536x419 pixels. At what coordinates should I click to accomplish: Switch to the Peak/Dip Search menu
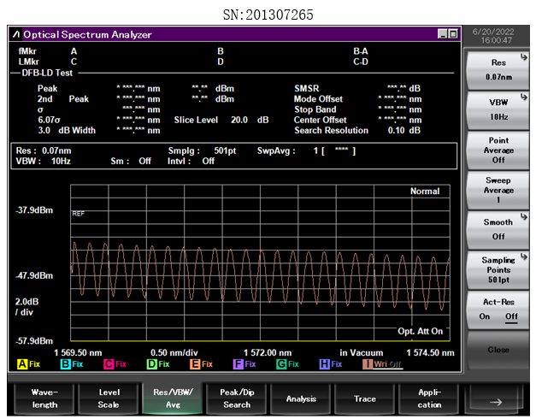(237, 398)
